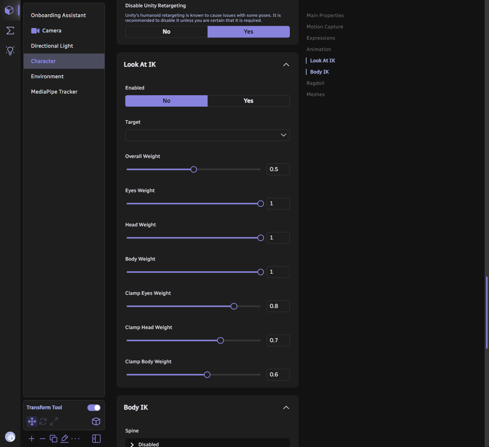Screen dimensions: 489x447
Task: Select Camera in the asset list
Action: click(x=52, y=31)
